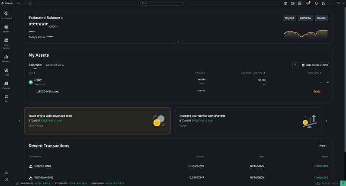Click the Withdraw button
This screenshot has height=186, width=346.
pyautogui.click(x=305, y=18)
